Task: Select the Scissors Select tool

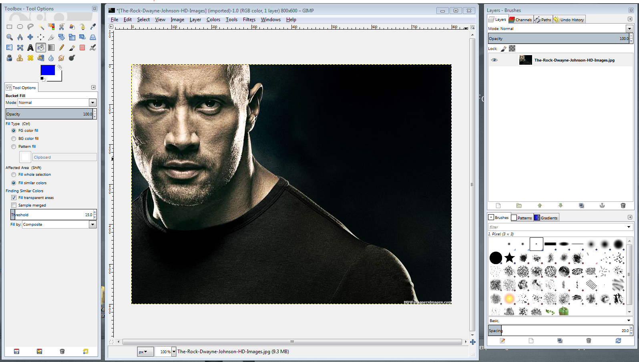Action: coord(62,27)
